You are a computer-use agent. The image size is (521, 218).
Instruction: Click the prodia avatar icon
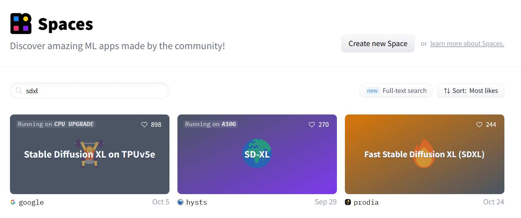pyautogui.click(x=348, y=202)
